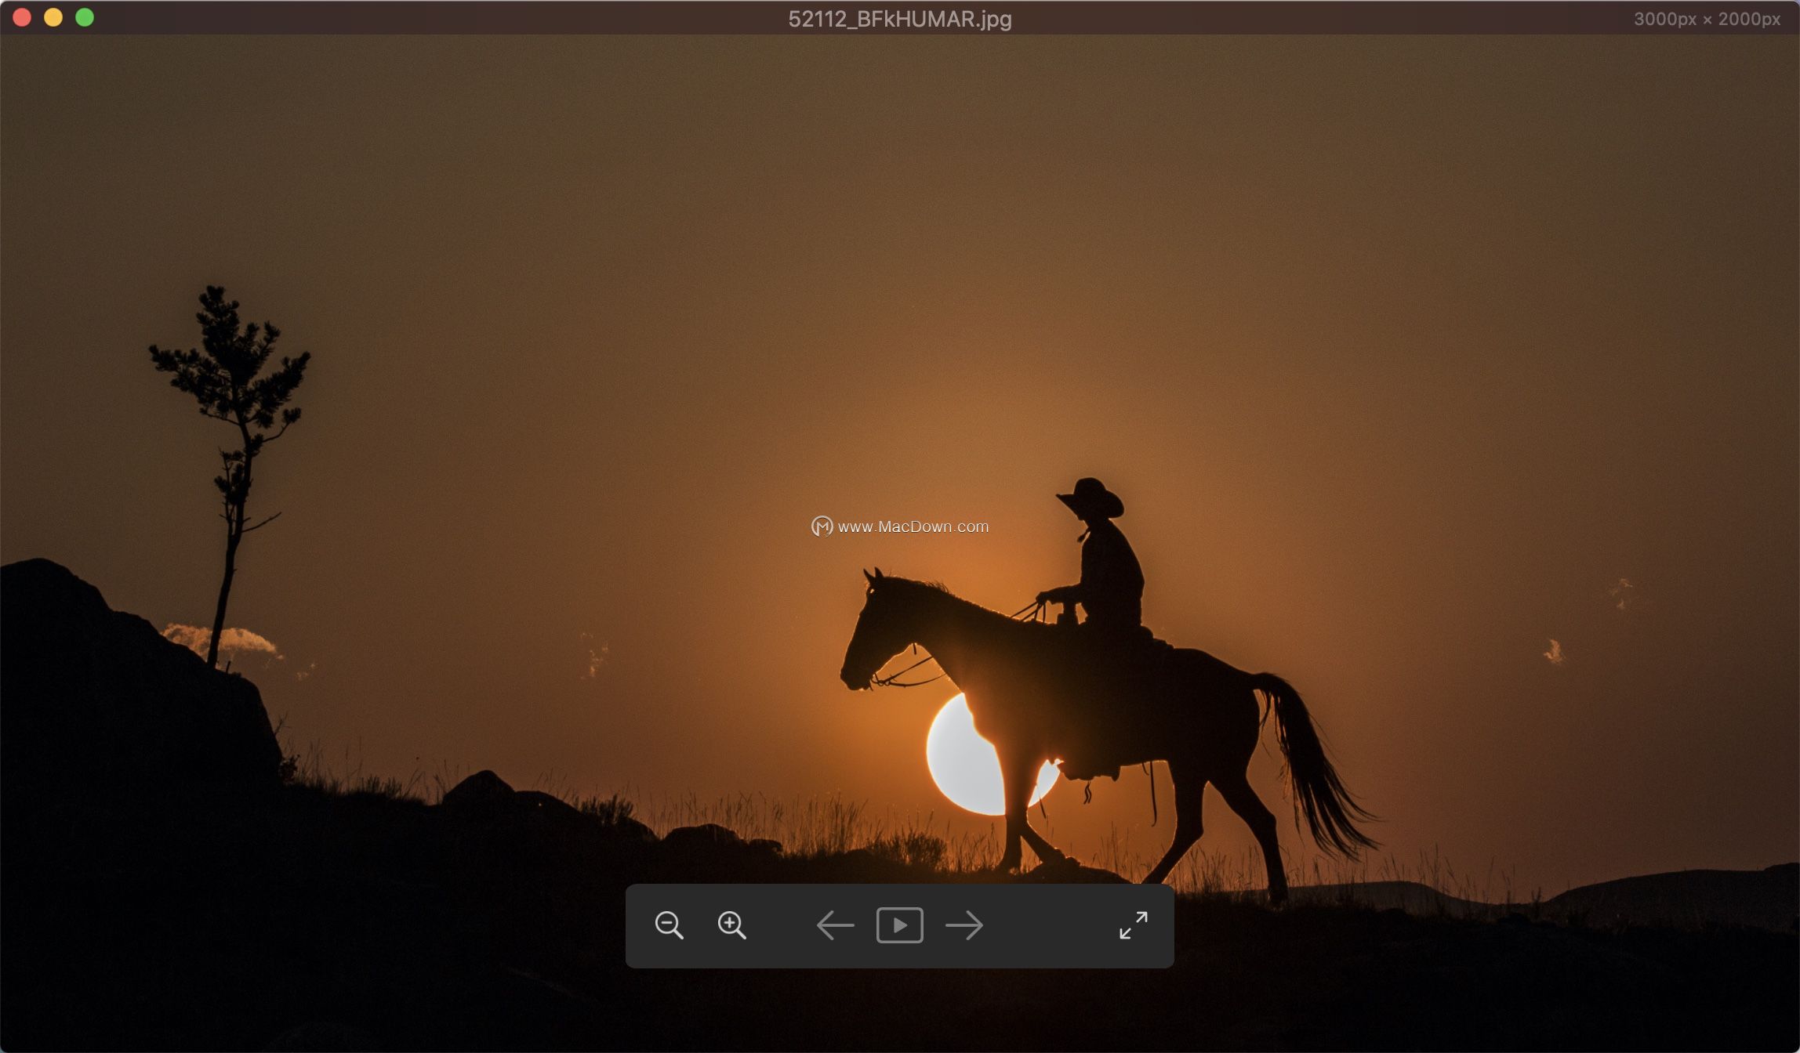Zoom out of the image

tap(669, 925)
